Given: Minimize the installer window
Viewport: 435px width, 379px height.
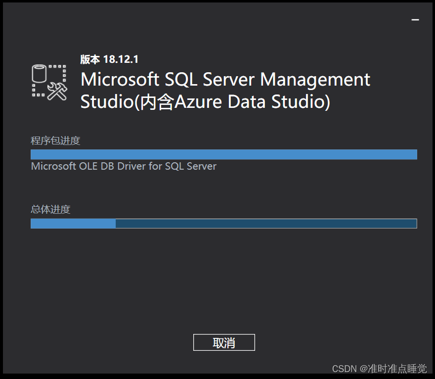Looking at the screenshot, I should pos(414,19).
